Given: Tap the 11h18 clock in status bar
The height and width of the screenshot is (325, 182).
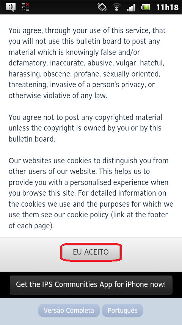Looking at the screenshot, I should click(x=167, y=8).
